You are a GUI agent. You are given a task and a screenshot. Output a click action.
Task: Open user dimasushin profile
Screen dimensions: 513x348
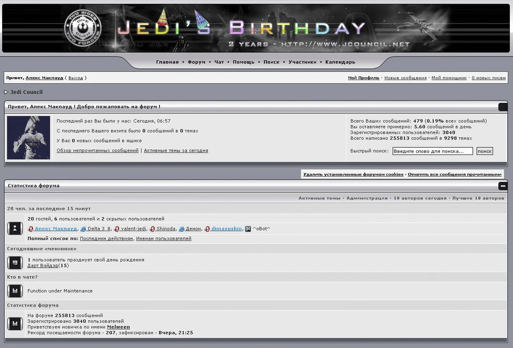click(227, 229)
